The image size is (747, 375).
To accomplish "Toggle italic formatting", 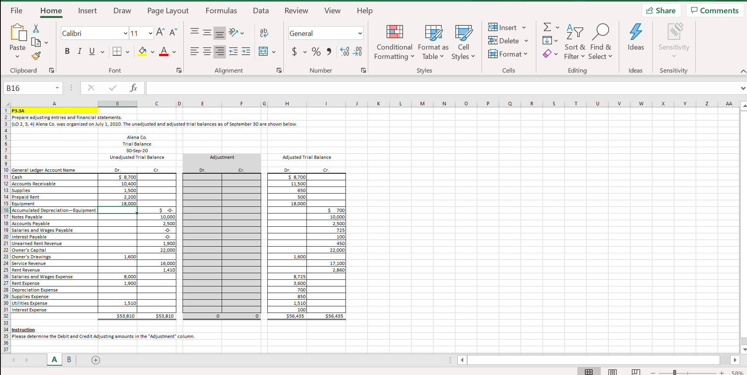I will tap(79, 51).
